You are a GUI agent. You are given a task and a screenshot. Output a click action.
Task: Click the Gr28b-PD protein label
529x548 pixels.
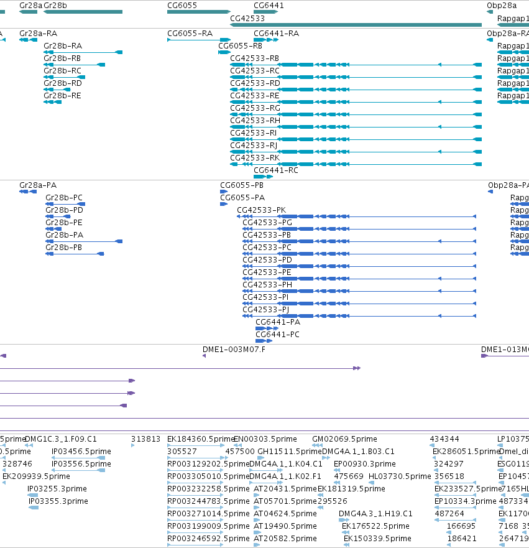pyautogui.click(x=64, y=210)
